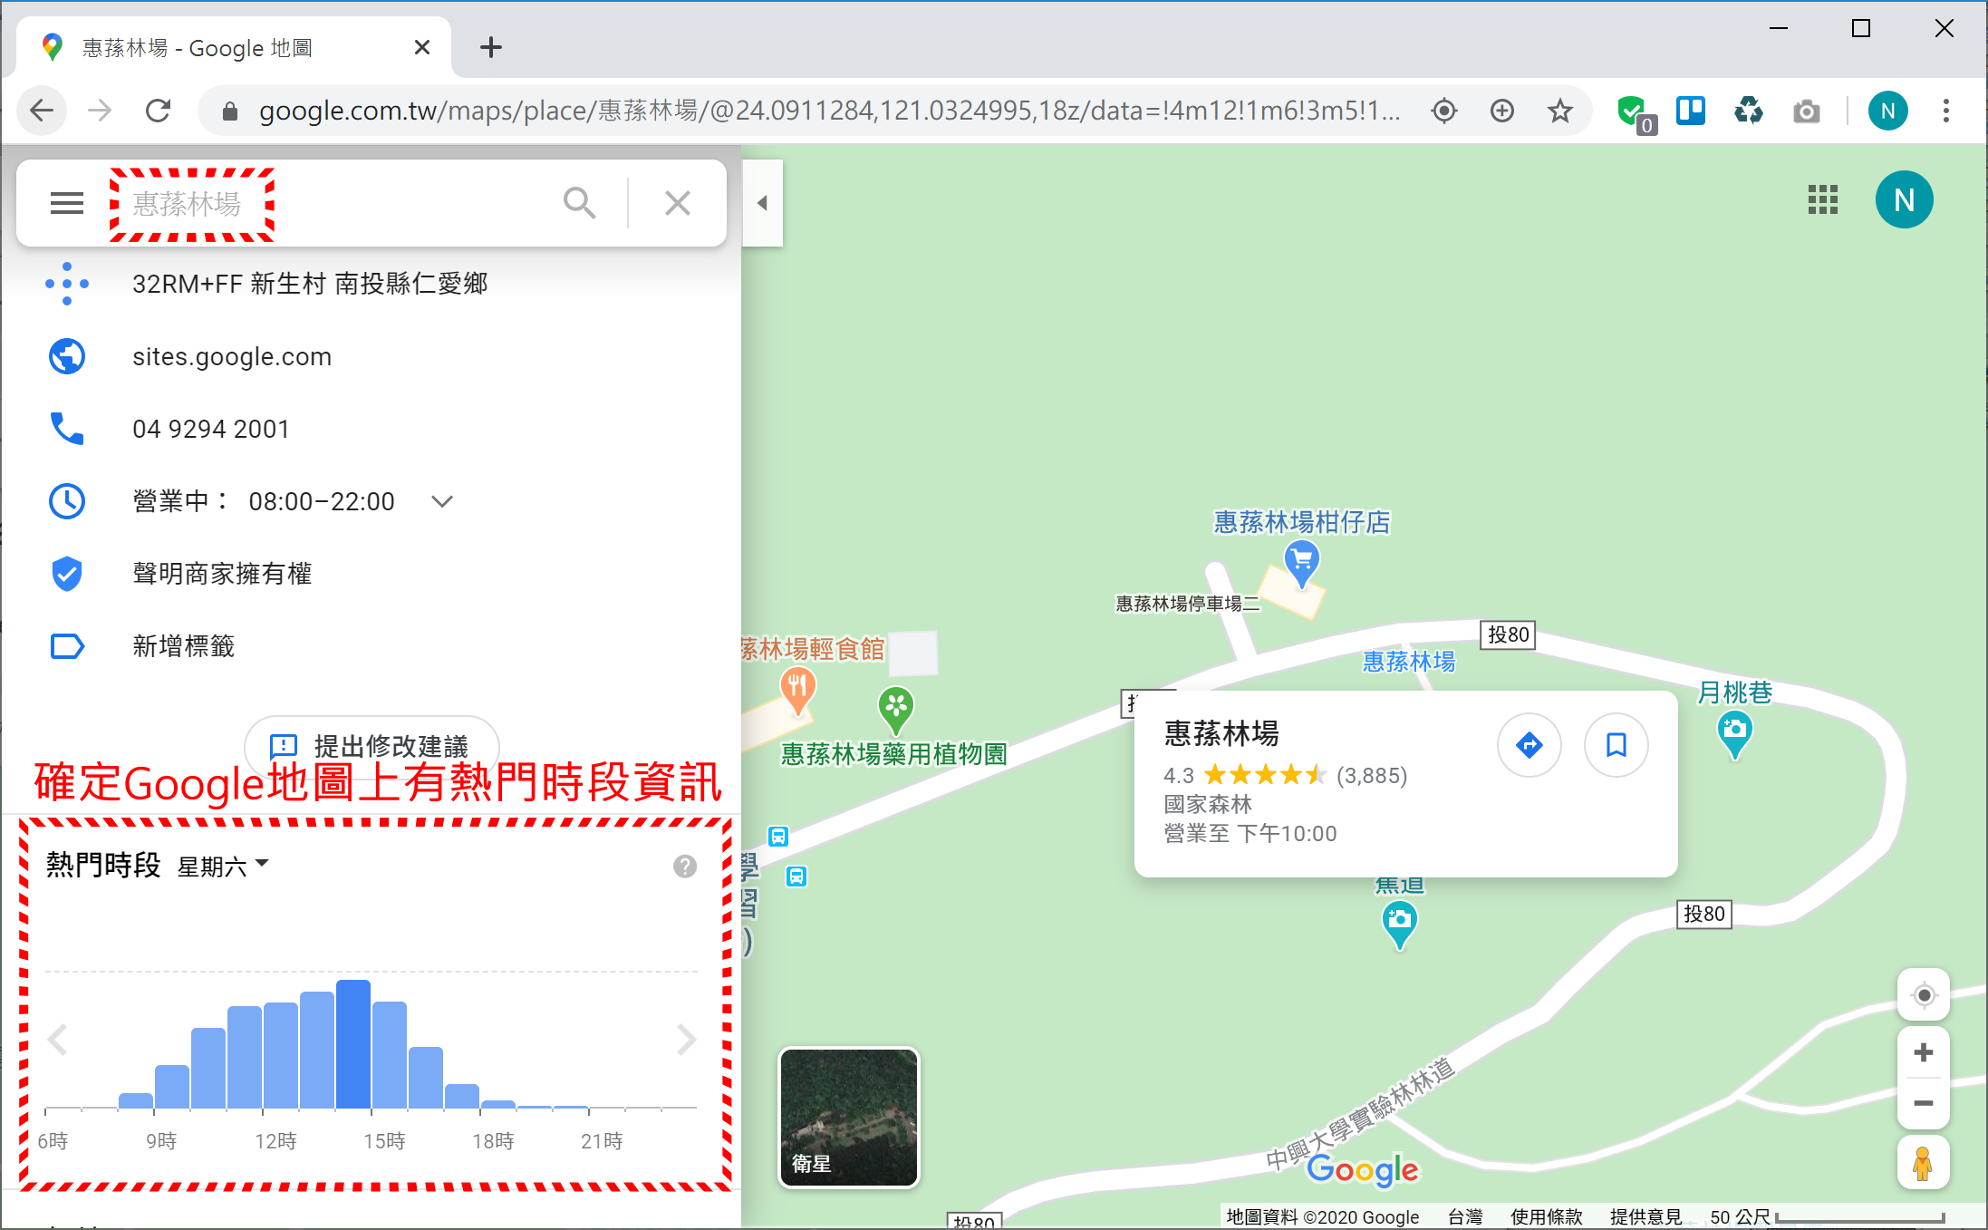Viewport: 1988px width, 1230px height.
Task: Switch to 衛星 satellite view thumbnail
Action: [849, 1118]
